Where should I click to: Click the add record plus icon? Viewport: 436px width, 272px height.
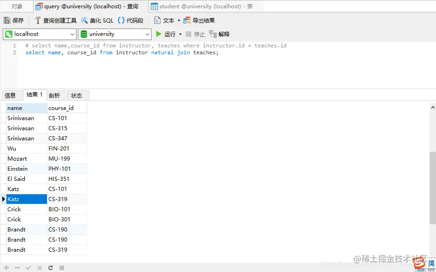tap(6, 268)
